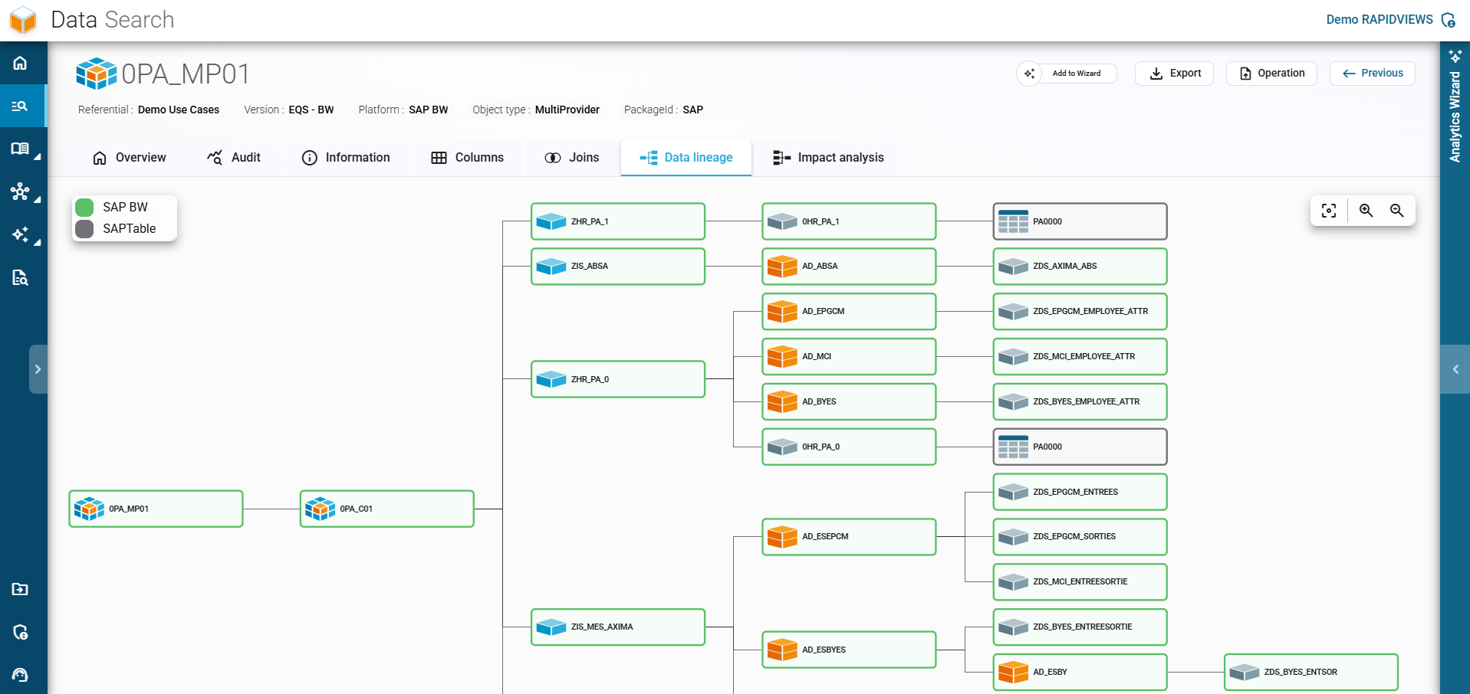Click the admin shield lock sidebar icon
The width and height of the screenshot is (1470, 694).
click(20, 632)
